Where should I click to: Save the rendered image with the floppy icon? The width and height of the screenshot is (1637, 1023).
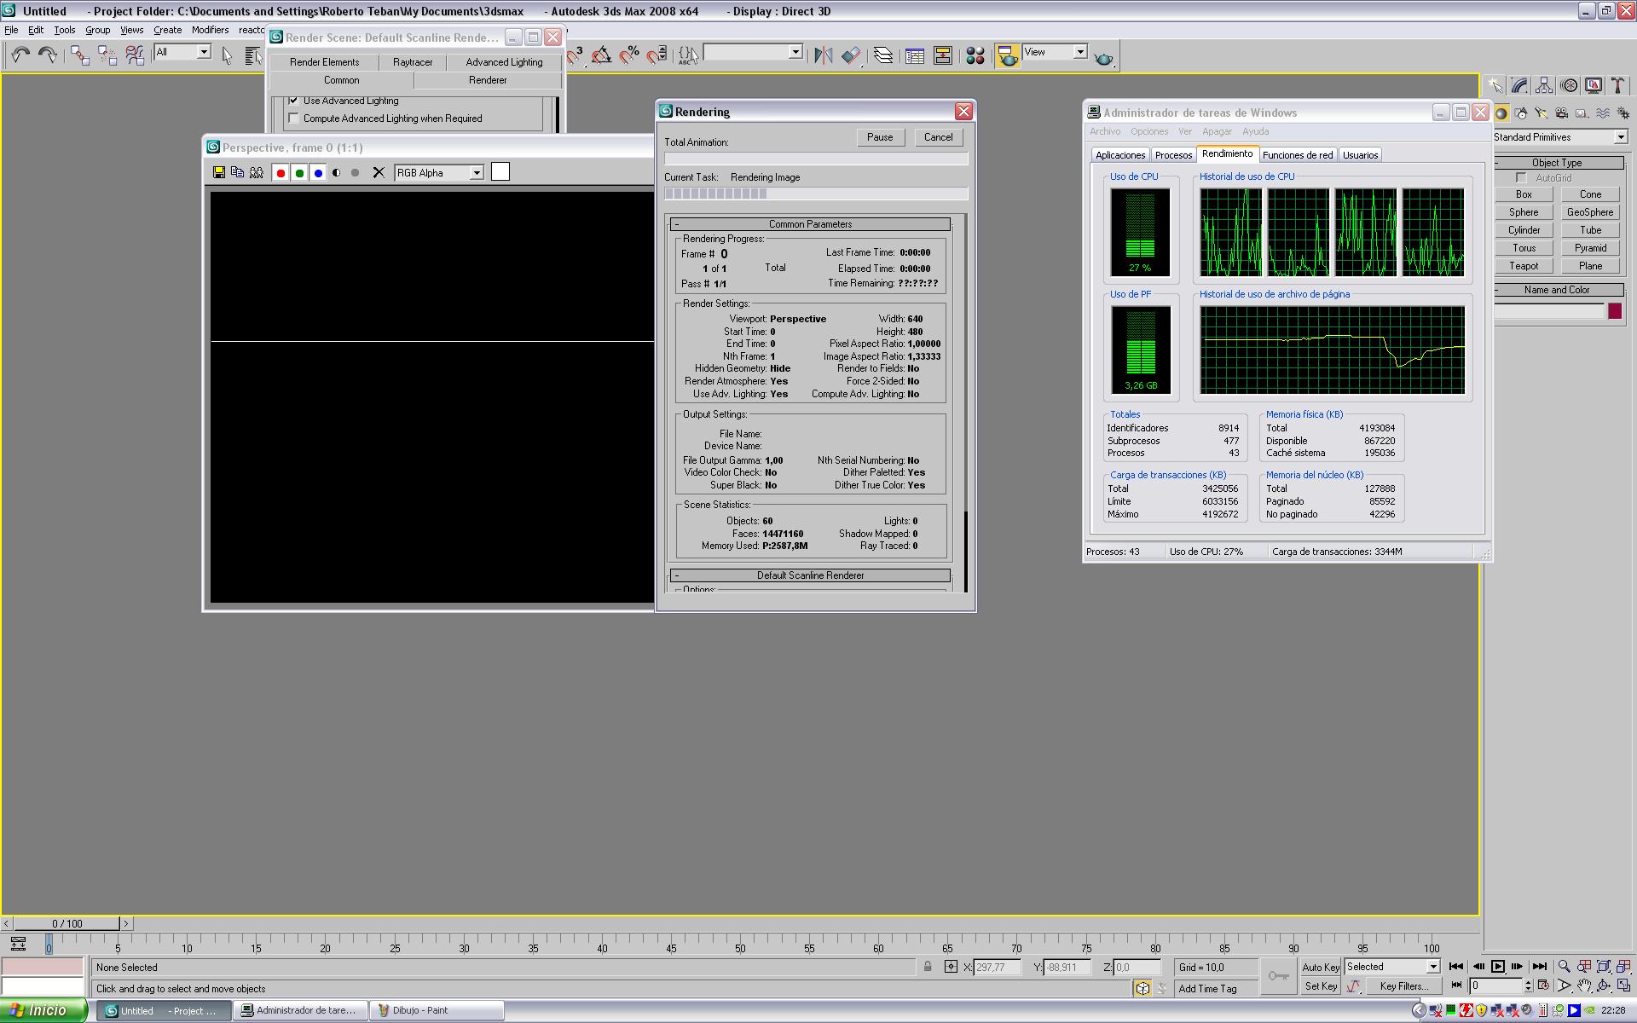(x=219, y=172)
